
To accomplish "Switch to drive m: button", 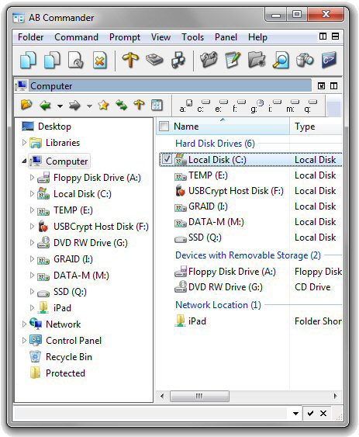I will 292,106.
